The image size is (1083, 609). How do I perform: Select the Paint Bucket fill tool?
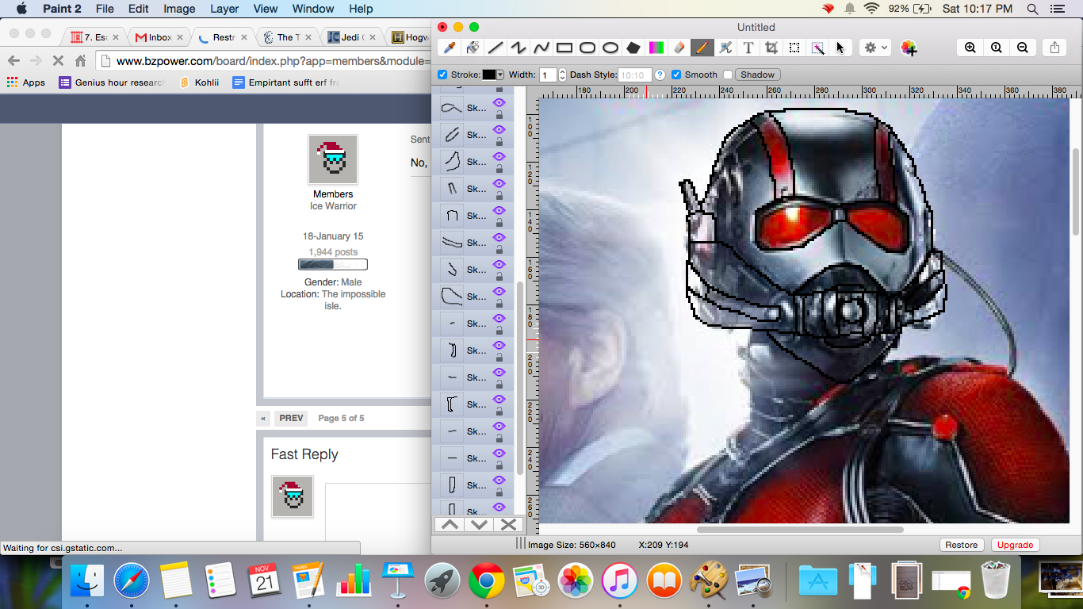pyautogui.click(x=472, y=48)
